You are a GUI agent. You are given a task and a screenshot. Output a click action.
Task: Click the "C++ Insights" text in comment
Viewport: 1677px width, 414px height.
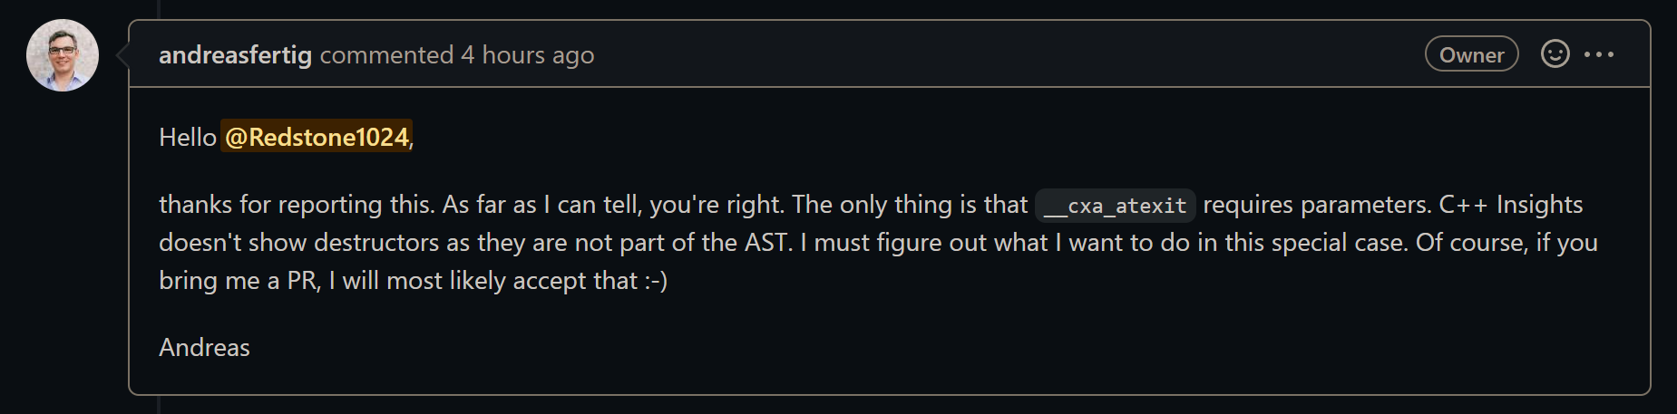pyautogui.click(x=1510, y=204)
